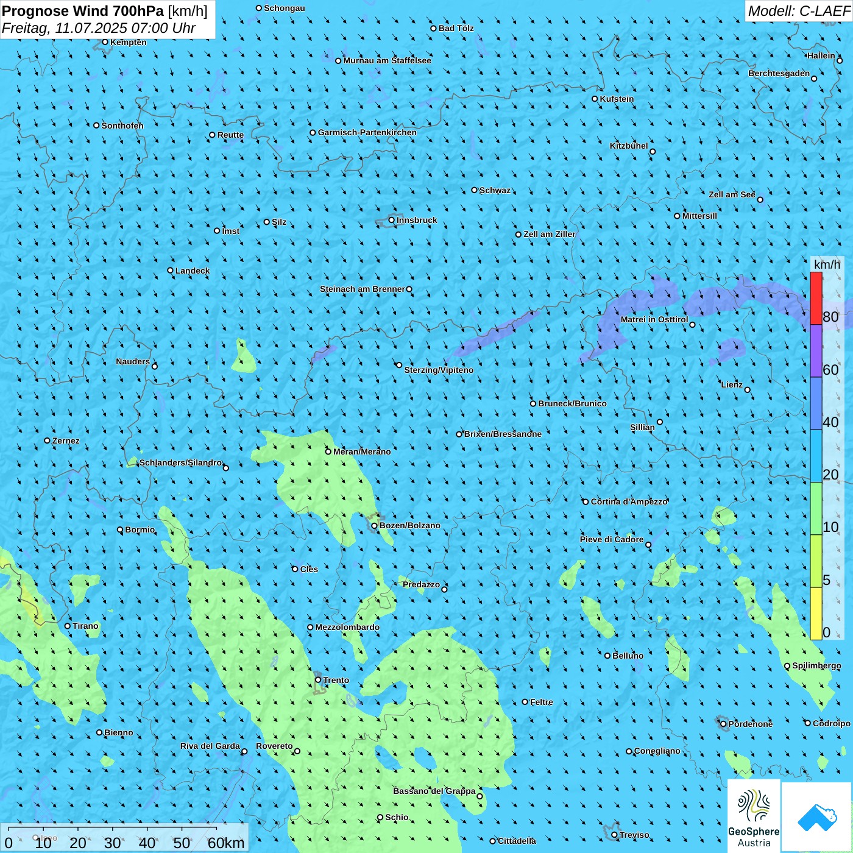
Task: Click the Schwaz label
Action: (x=495, y=190)
